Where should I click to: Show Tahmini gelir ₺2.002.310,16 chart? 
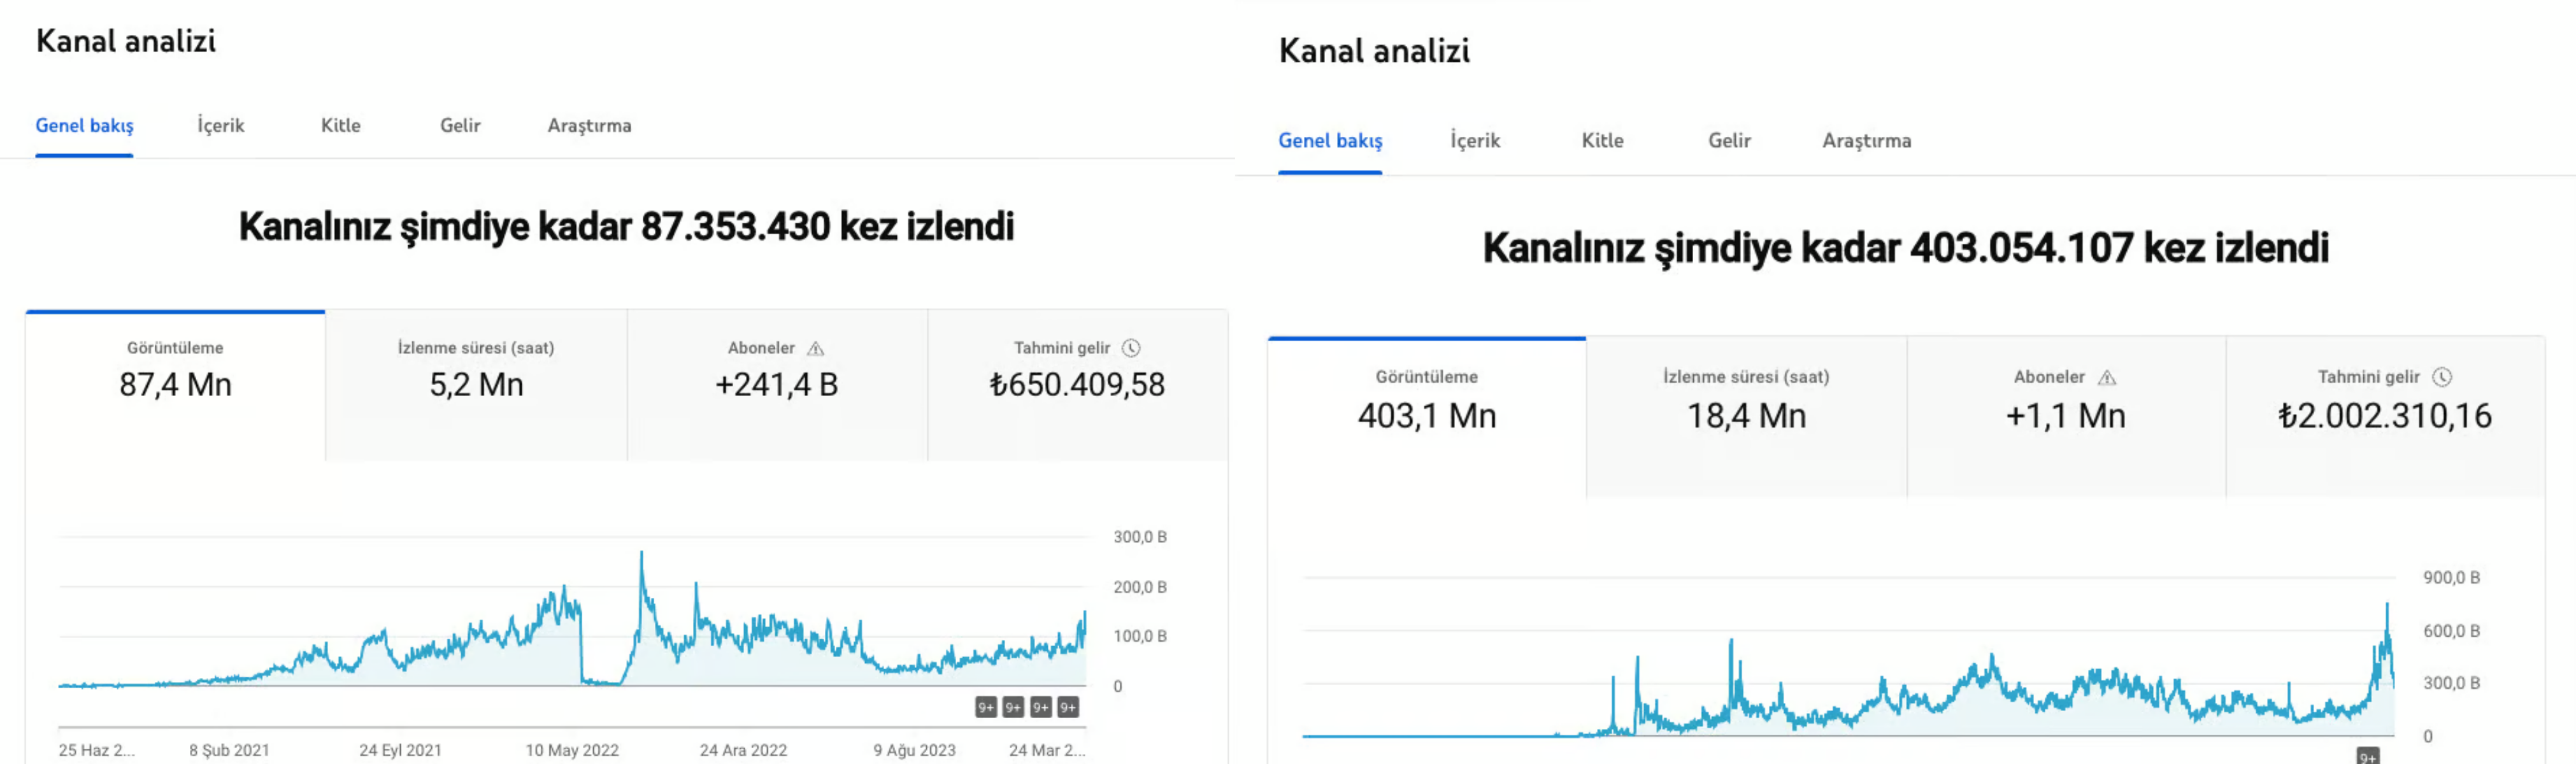(2384, 415)
